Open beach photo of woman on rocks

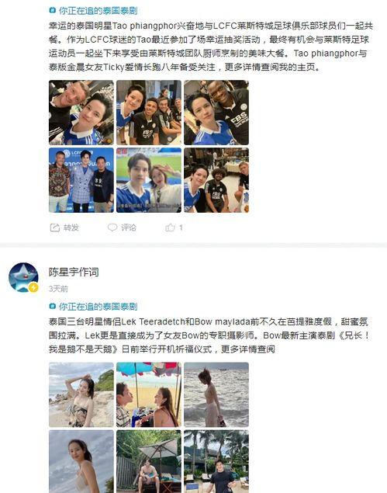pyautogui.click(x=81, y=394)
